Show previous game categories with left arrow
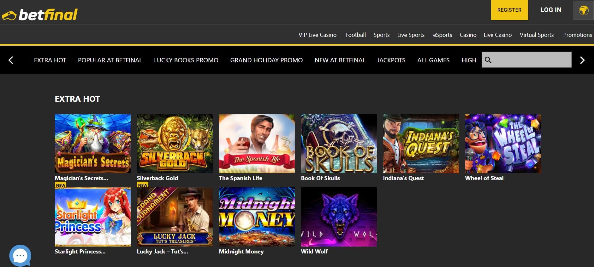This screenshot has width=594, height=267. [x=11, y=60]
